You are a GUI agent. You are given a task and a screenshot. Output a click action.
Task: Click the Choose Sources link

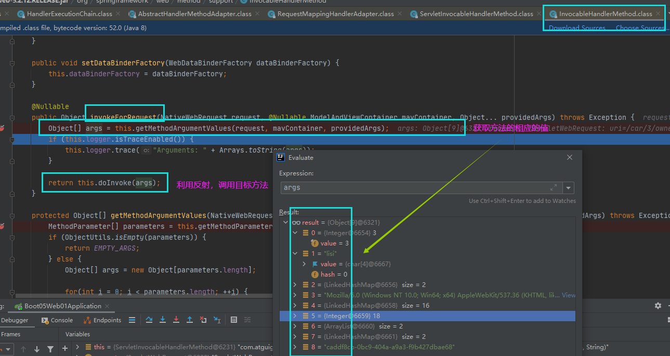(639, 28)
